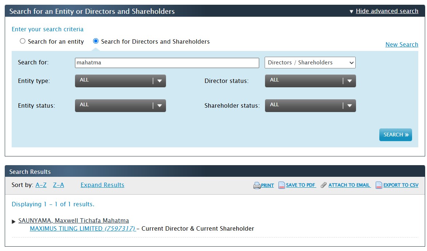Open MAXIMUS TILING LIMITED entity link
This screenshot has width=427, height=251.
83,229
